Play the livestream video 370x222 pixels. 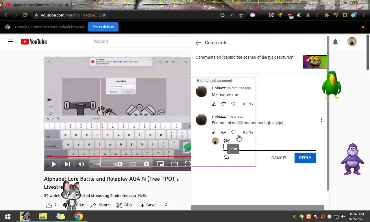[54, 164]
